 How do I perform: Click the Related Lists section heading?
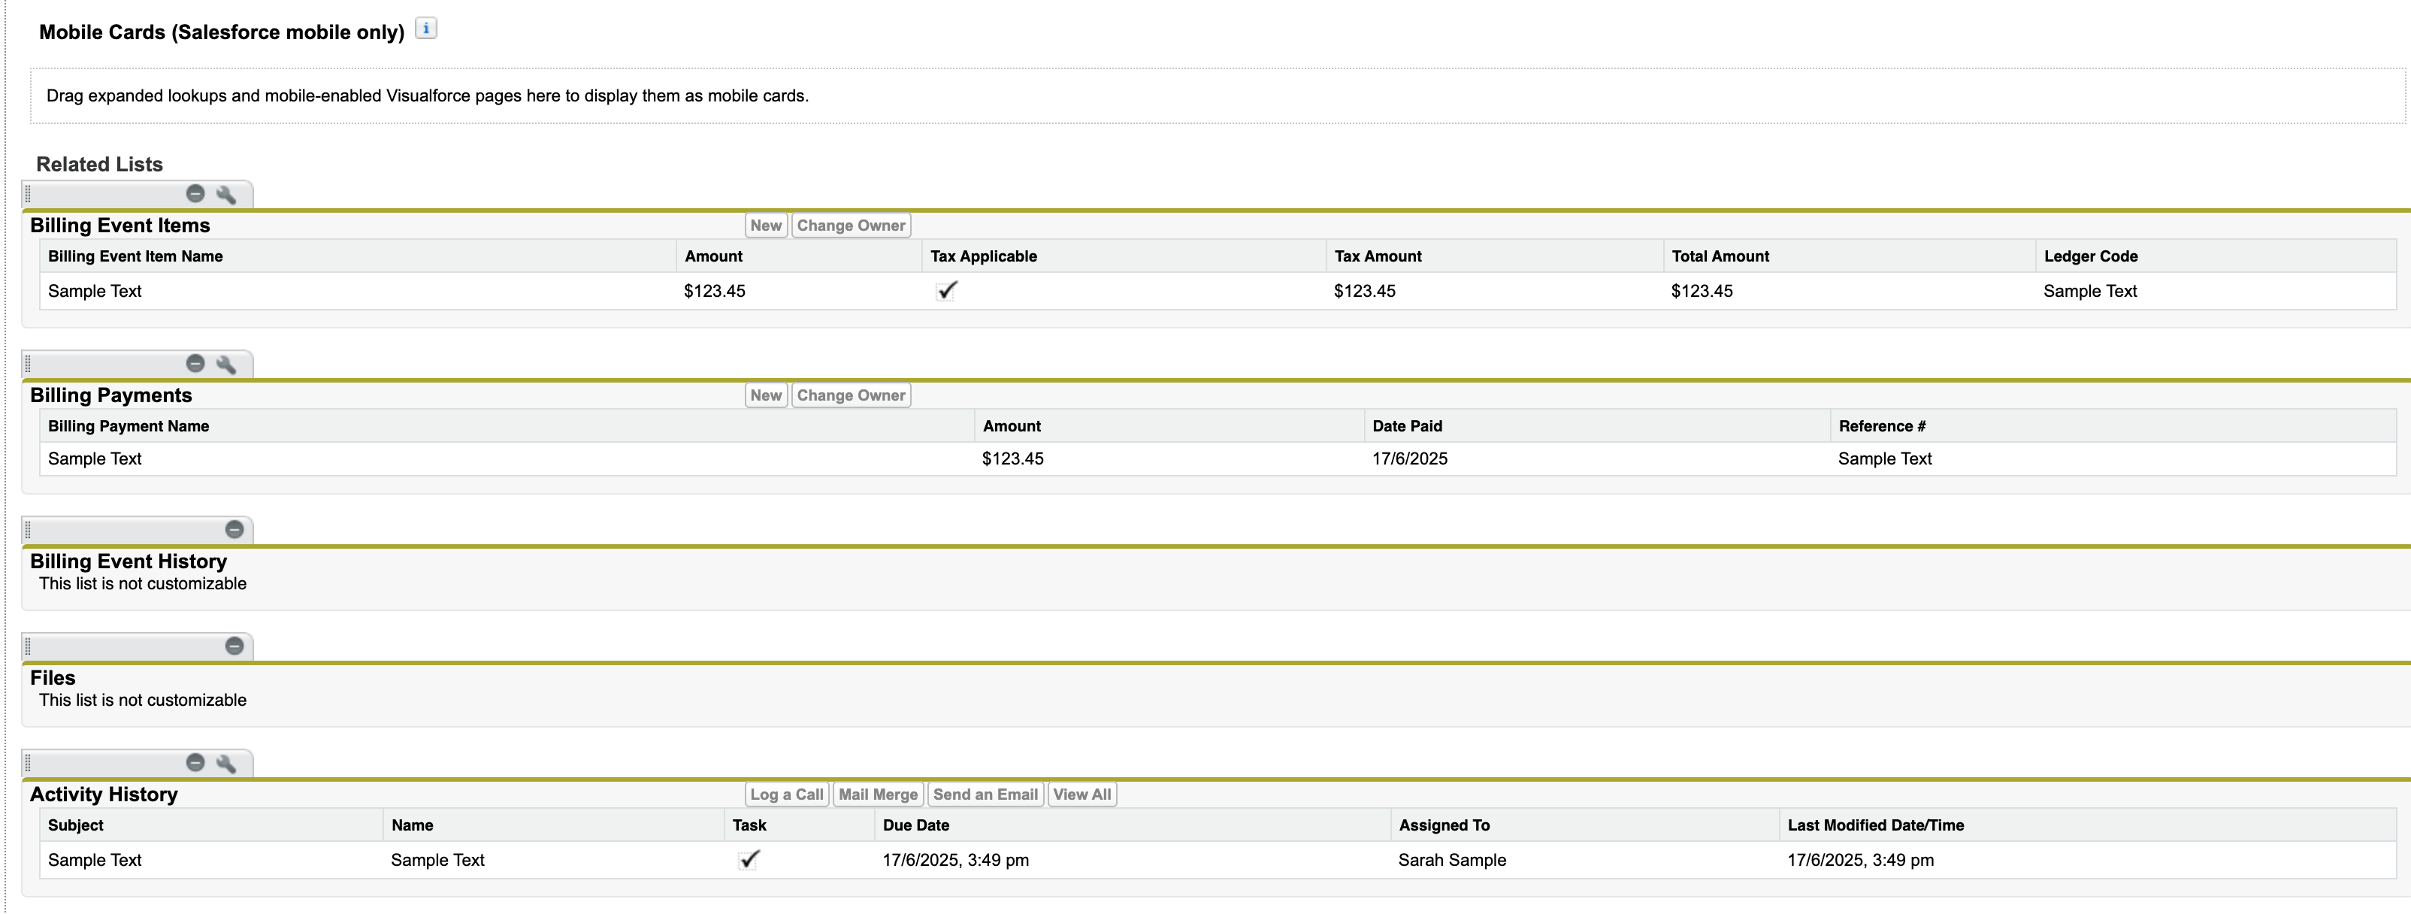tap(99, 164)
